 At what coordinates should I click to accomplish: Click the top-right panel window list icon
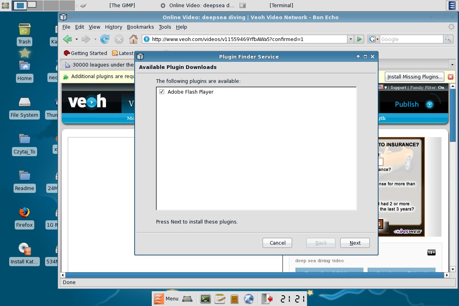452,5
